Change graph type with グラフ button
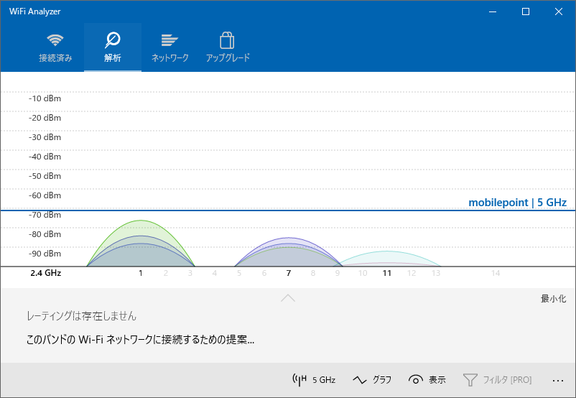Viewport: 576px width, 398px height. (x=372, y=379)
